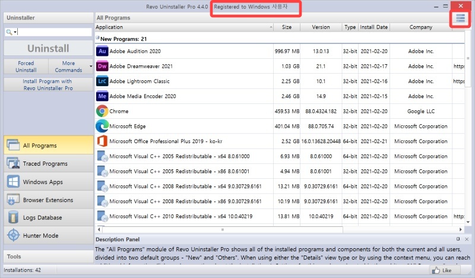475x278 pixels.
Task: Click the Installations: 42 status text
Action: click(22, 270)
